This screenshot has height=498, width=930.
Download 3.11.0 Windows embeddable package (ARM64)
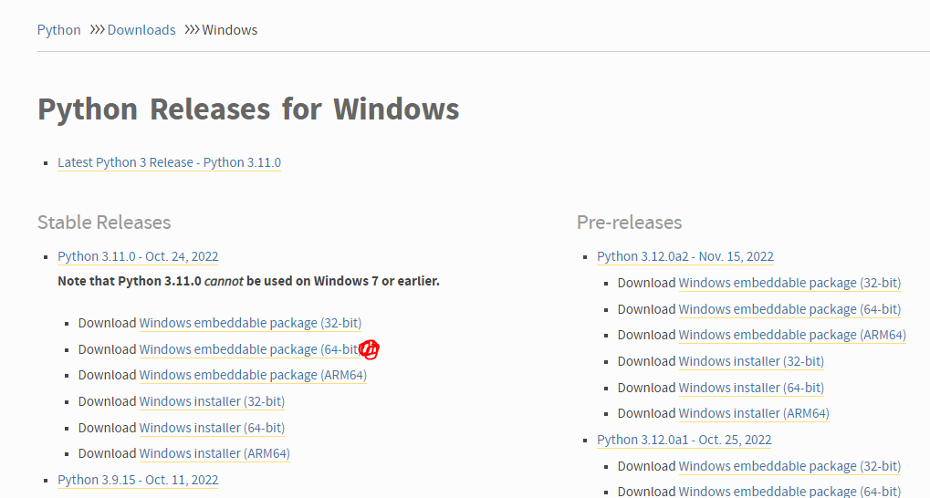pos(253,375)
